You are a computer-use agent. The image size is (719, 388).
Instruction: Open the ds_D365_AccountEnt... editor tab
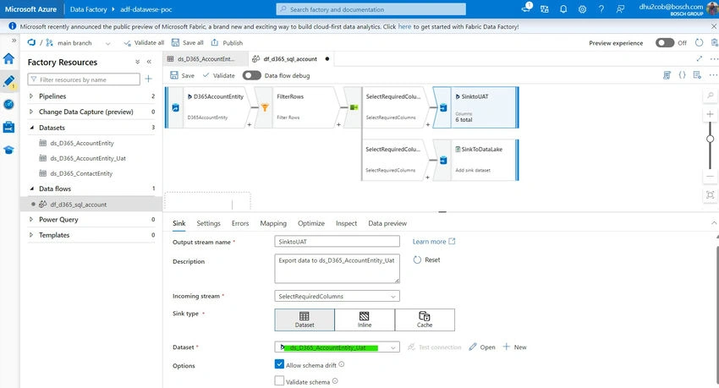(206, 58)
